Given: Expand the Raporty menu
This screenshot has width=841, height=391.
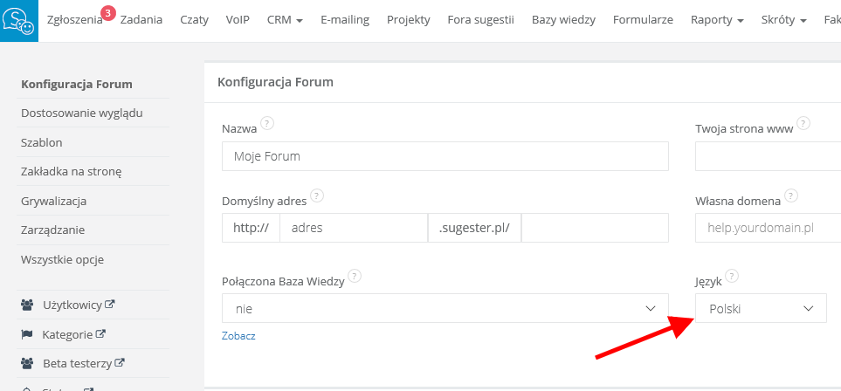Looking at the screenshot, I should 716,19.
